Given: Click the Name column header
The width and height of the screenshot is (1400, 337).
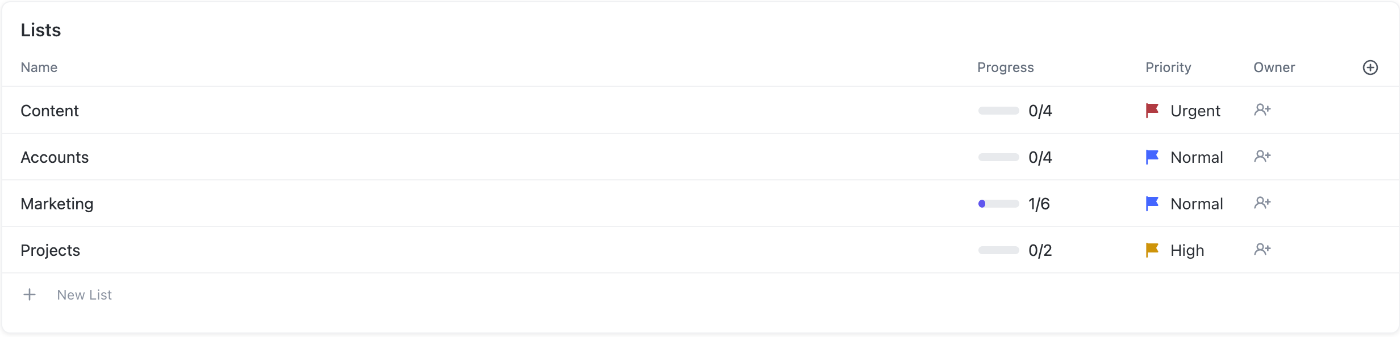Looking at the screenshot, I should point(39,68).
